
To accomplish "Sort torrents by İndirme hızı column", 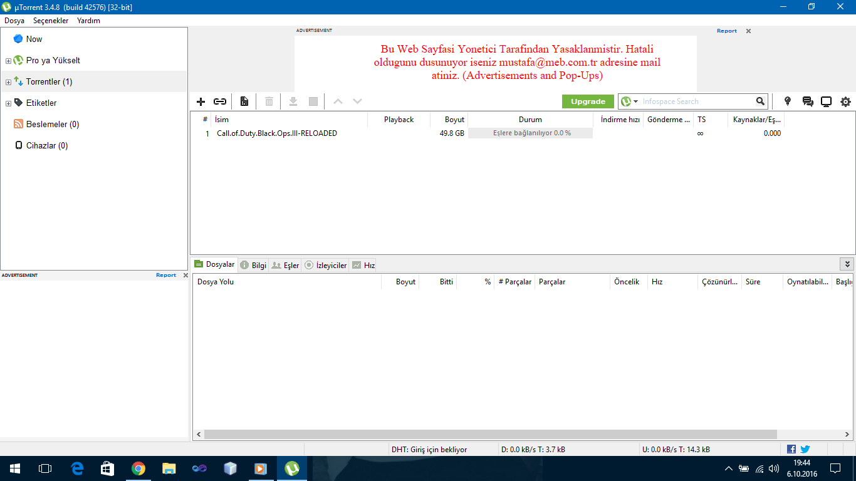I will 620,119.
